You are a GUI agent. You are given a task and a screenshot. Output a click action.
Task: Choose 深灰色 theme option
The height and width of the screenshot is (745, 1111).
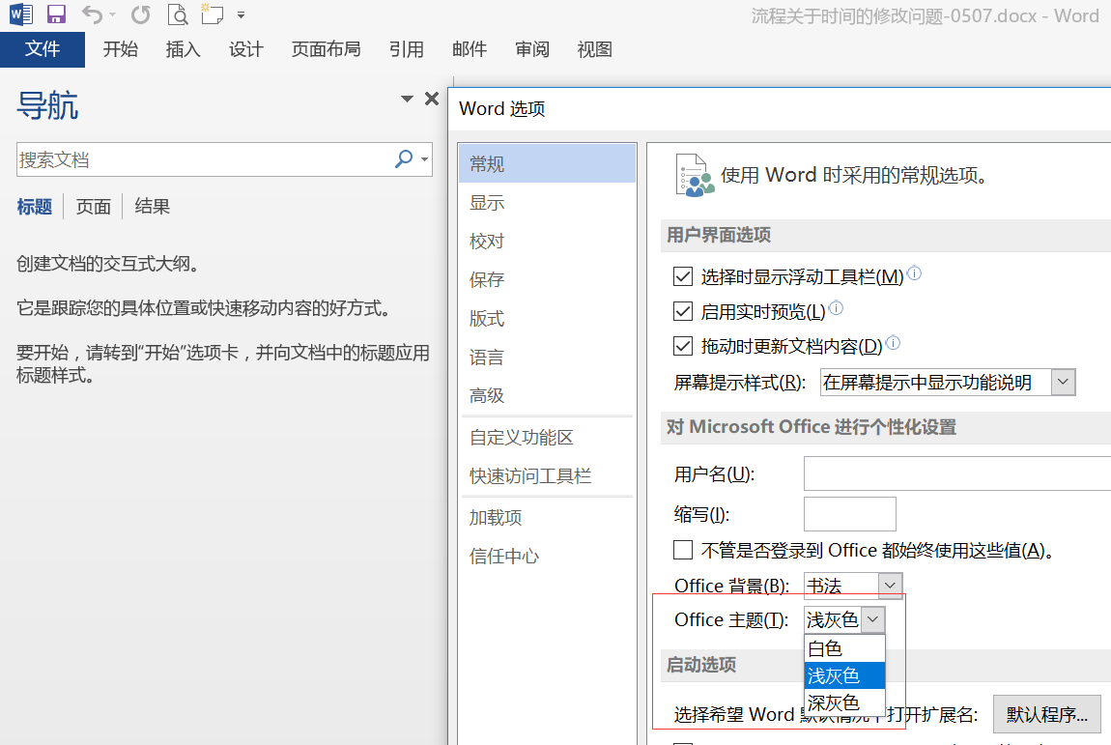(845, 702)
